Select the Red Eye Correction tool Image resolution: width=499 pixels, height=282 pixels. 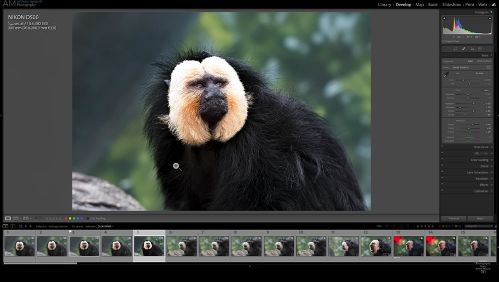tap(472, 49)
